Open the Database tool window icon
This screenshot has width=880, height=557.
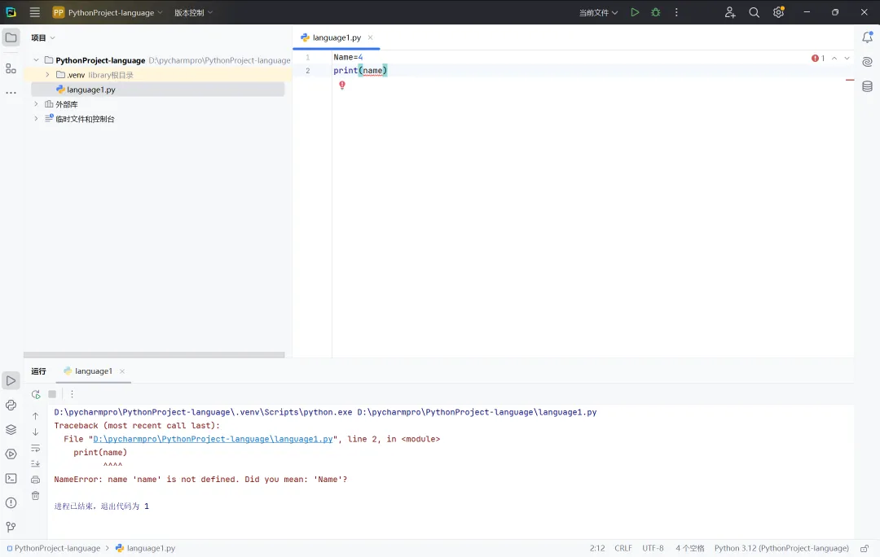pyautogui.click(x=867, y=86)
